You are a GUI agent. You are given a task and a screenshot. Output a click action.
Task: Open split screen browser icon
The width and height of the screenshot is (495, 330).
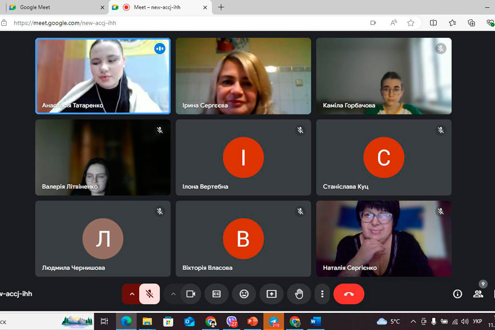pyautogui.click(x=433, y=23)
